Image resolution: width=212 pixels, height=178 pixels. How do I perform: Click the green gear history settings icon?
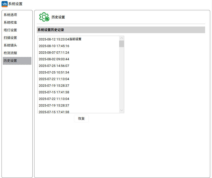(x=44, y=17)
